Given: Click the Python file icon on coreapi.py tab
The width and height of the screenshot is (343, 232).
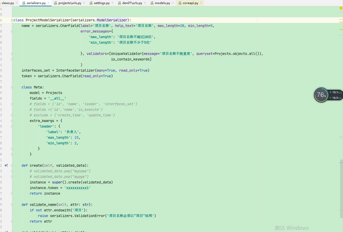Looking at the screenshot, I should [180, 3].
